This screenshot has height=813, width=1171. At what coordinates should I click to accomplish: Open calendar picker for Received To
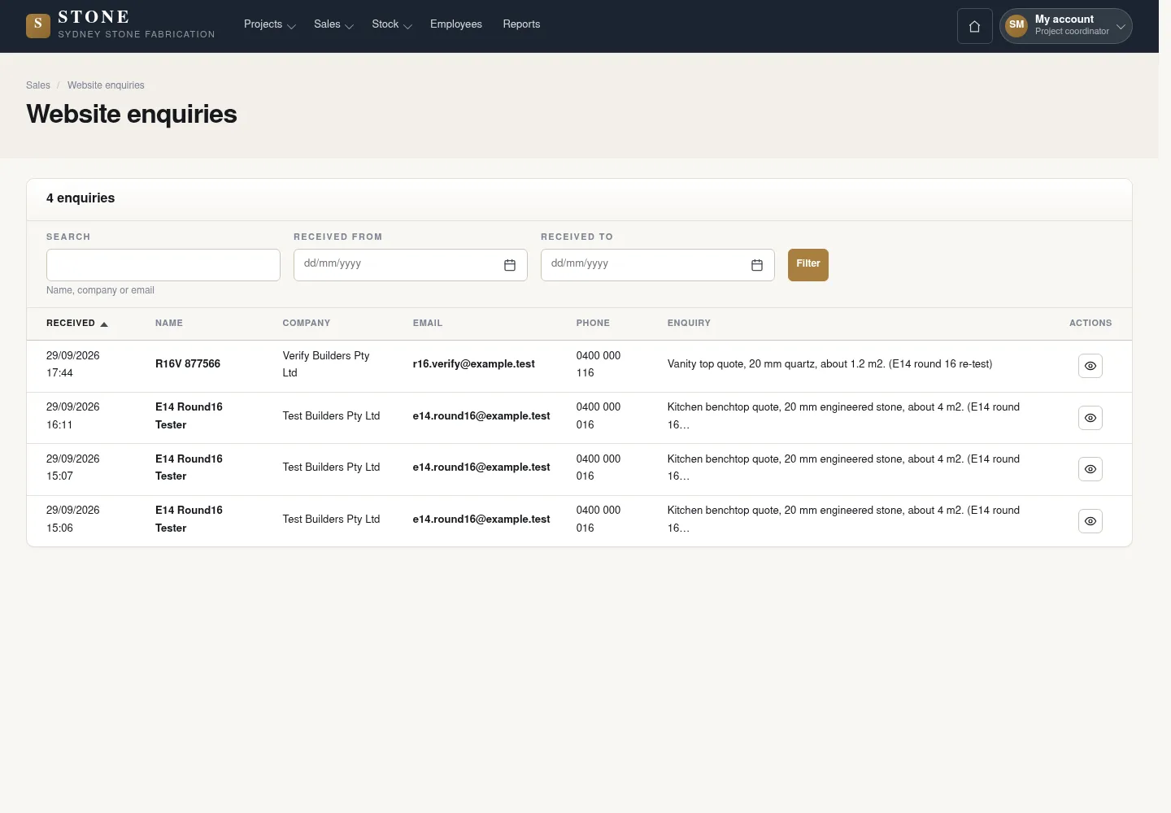coord(757,265)
